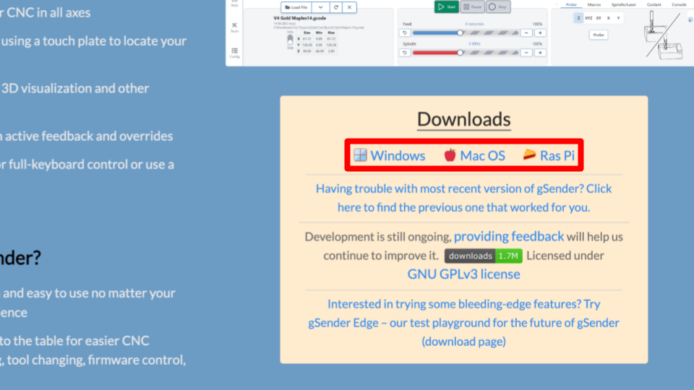
Task: Click the close file X icon beside Load File
Action: (350, 7)
